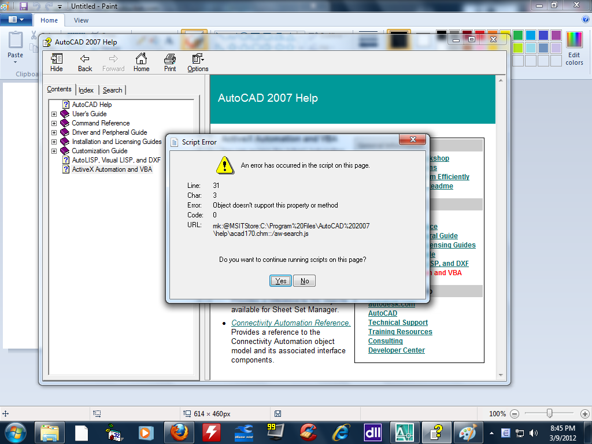Click the Forward arrow in Help toolbar
592x444 pixels.
pyautogui.click(x=113, y=62)
